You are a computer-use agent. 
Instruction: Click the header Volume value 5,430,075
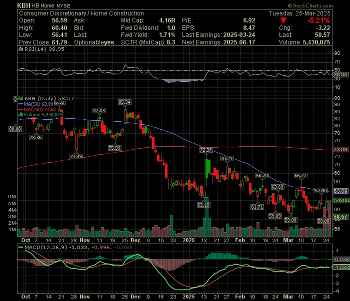[316, 42]
